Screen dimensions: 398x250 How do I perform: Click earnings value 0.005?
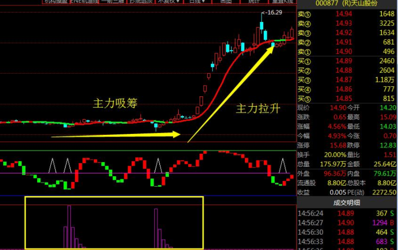tap(338, 192)
